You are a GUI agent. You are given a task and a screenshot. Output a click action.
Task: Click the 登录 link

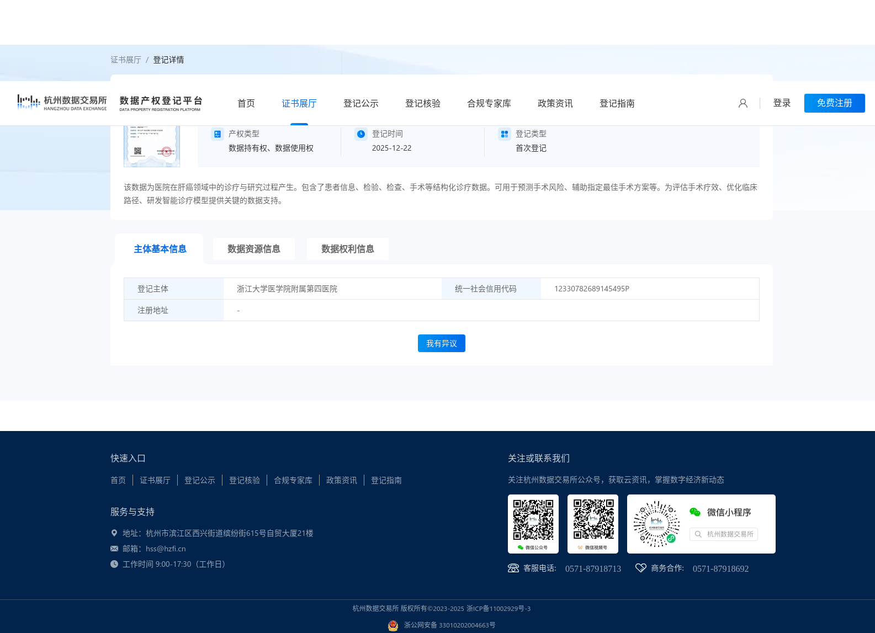(x=782, y=103)
